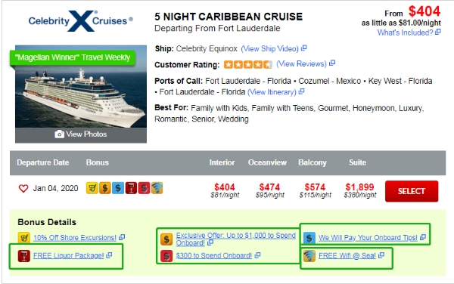Viewport: 454px width, 284px height.
Task: Open FREE Liquor Package bonus link
Action: coord(68,256)
